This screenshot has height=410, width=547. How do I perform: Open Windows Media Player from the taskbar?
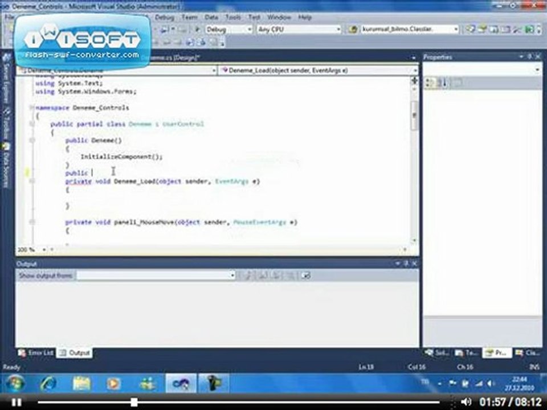tap(114, 384)
